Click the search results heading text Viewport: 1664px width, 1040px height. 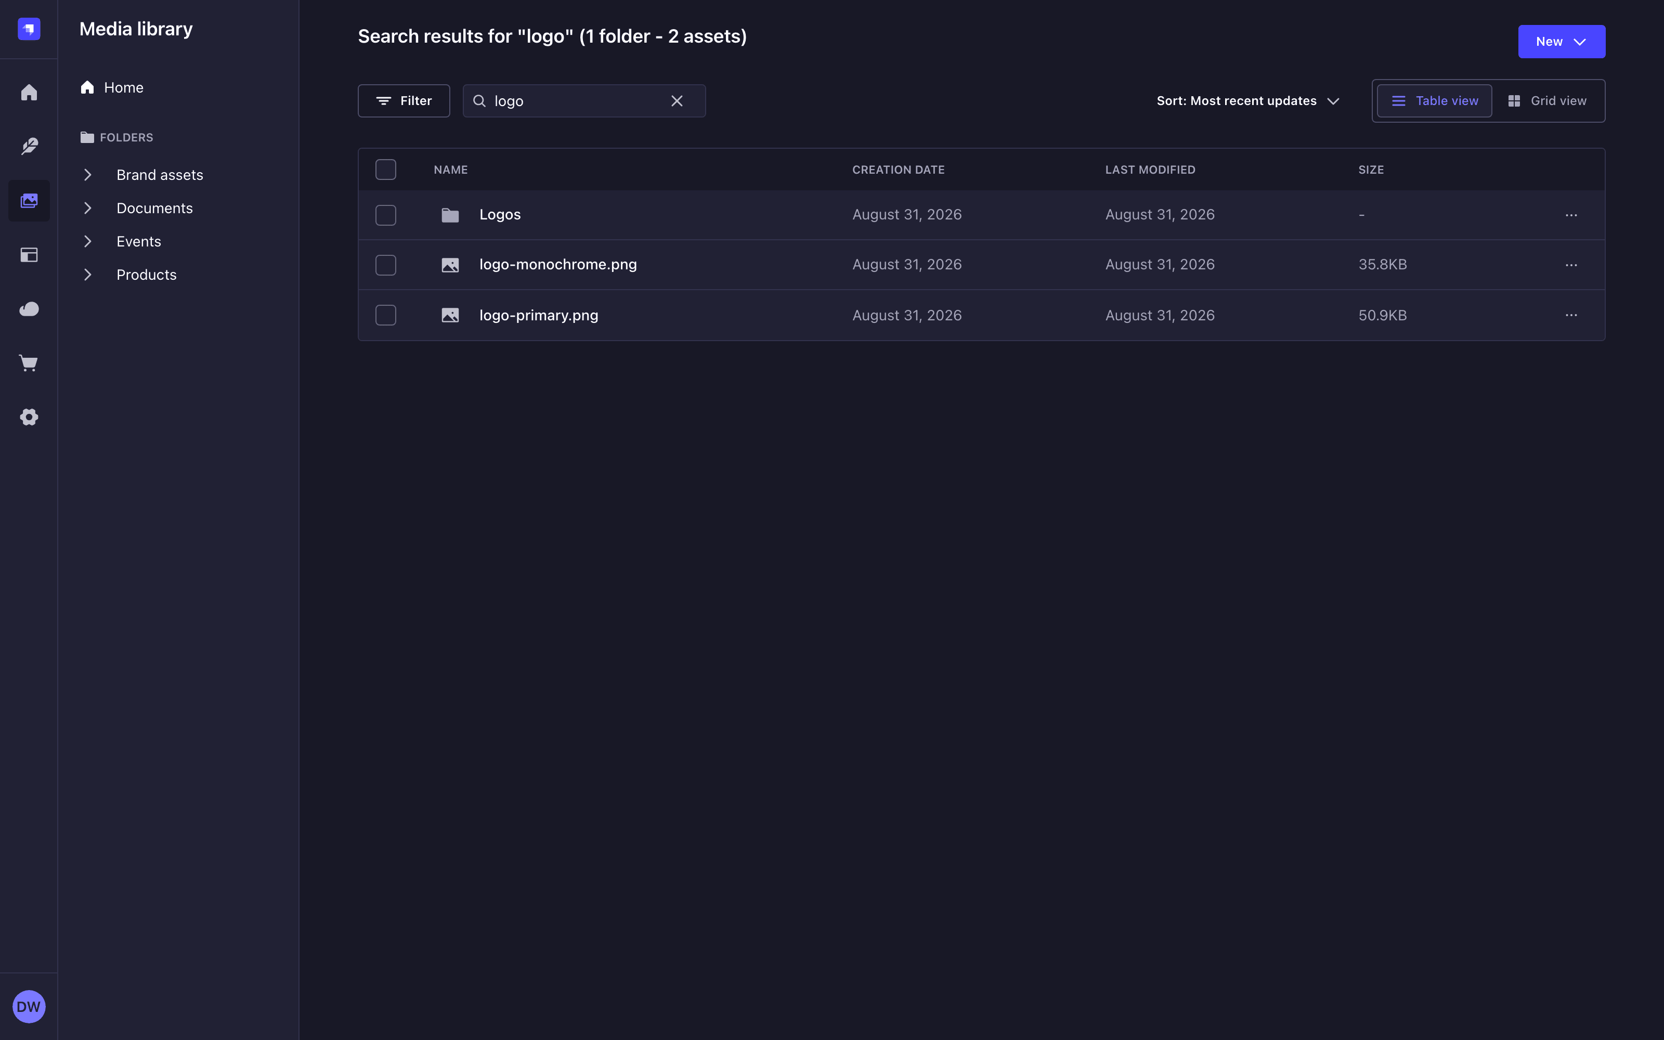[x=552, y=36]
